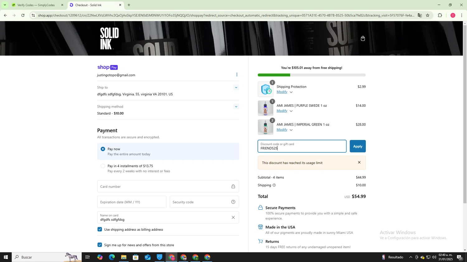Open the Resultado news widget
Screen dimensions: 467x262
[393, 257]
